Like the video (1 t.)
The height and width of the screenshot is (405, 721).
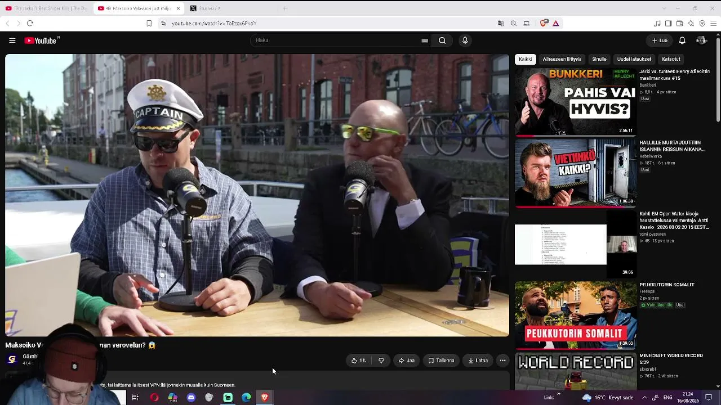point(358,361)
